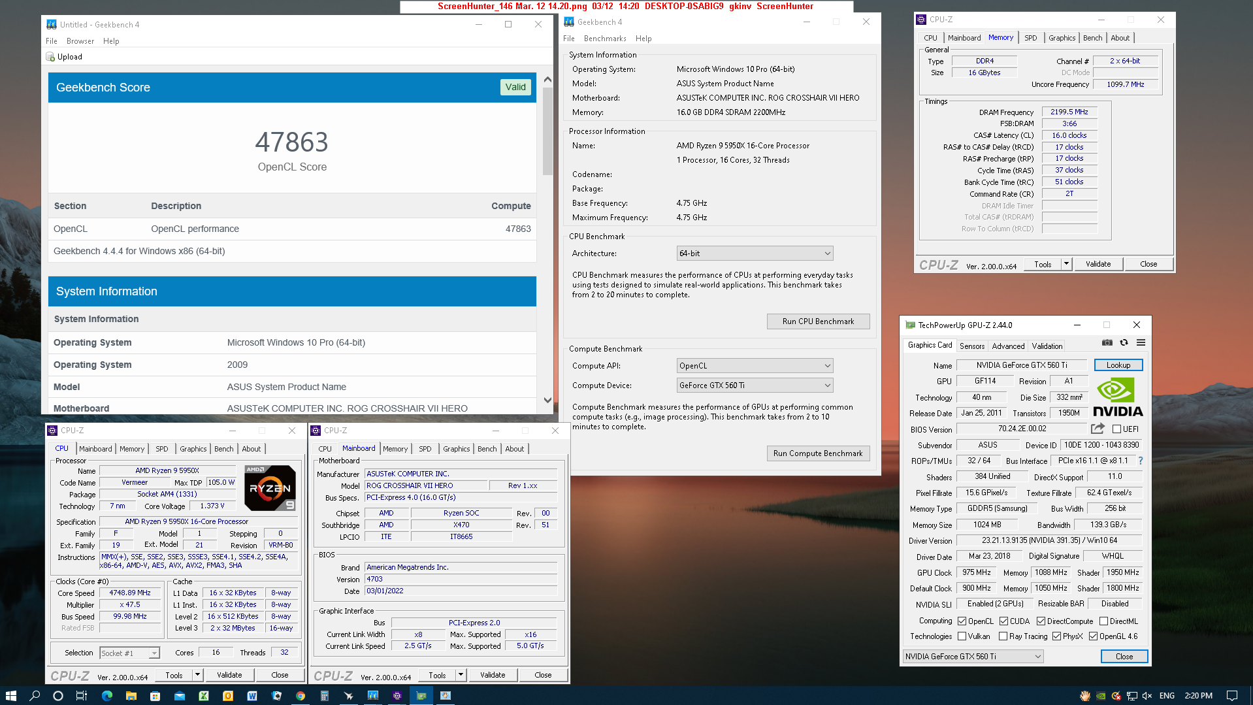Open Calculator from the taskbar

point(325,696)
